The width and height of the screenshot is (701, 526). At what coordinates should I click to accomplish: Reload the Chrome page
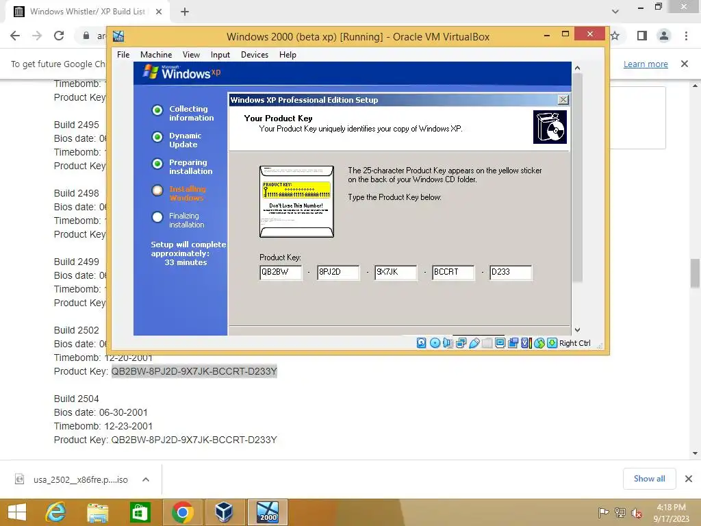pyautogui.click(x=59, y=36)
